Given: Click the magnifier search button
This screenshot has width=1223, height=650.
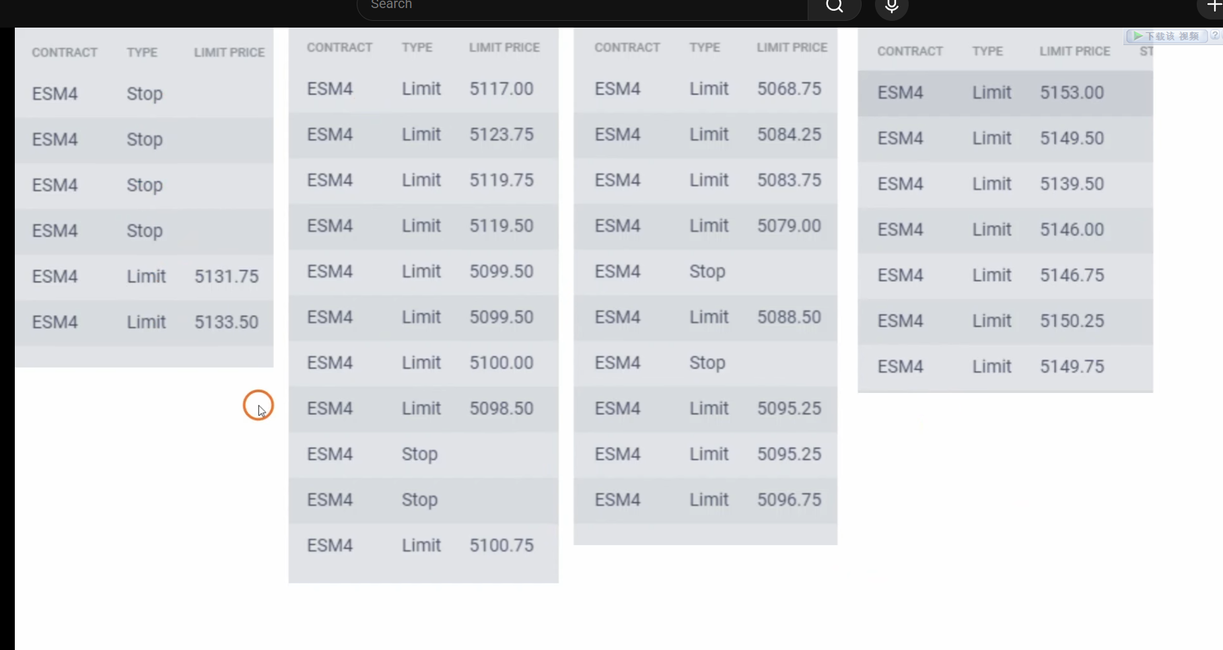Looking at the screenshot, I should [834, 7].
